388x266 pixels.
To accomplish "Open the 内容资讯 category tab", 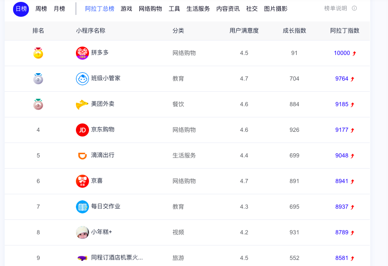I will (228, 9).
